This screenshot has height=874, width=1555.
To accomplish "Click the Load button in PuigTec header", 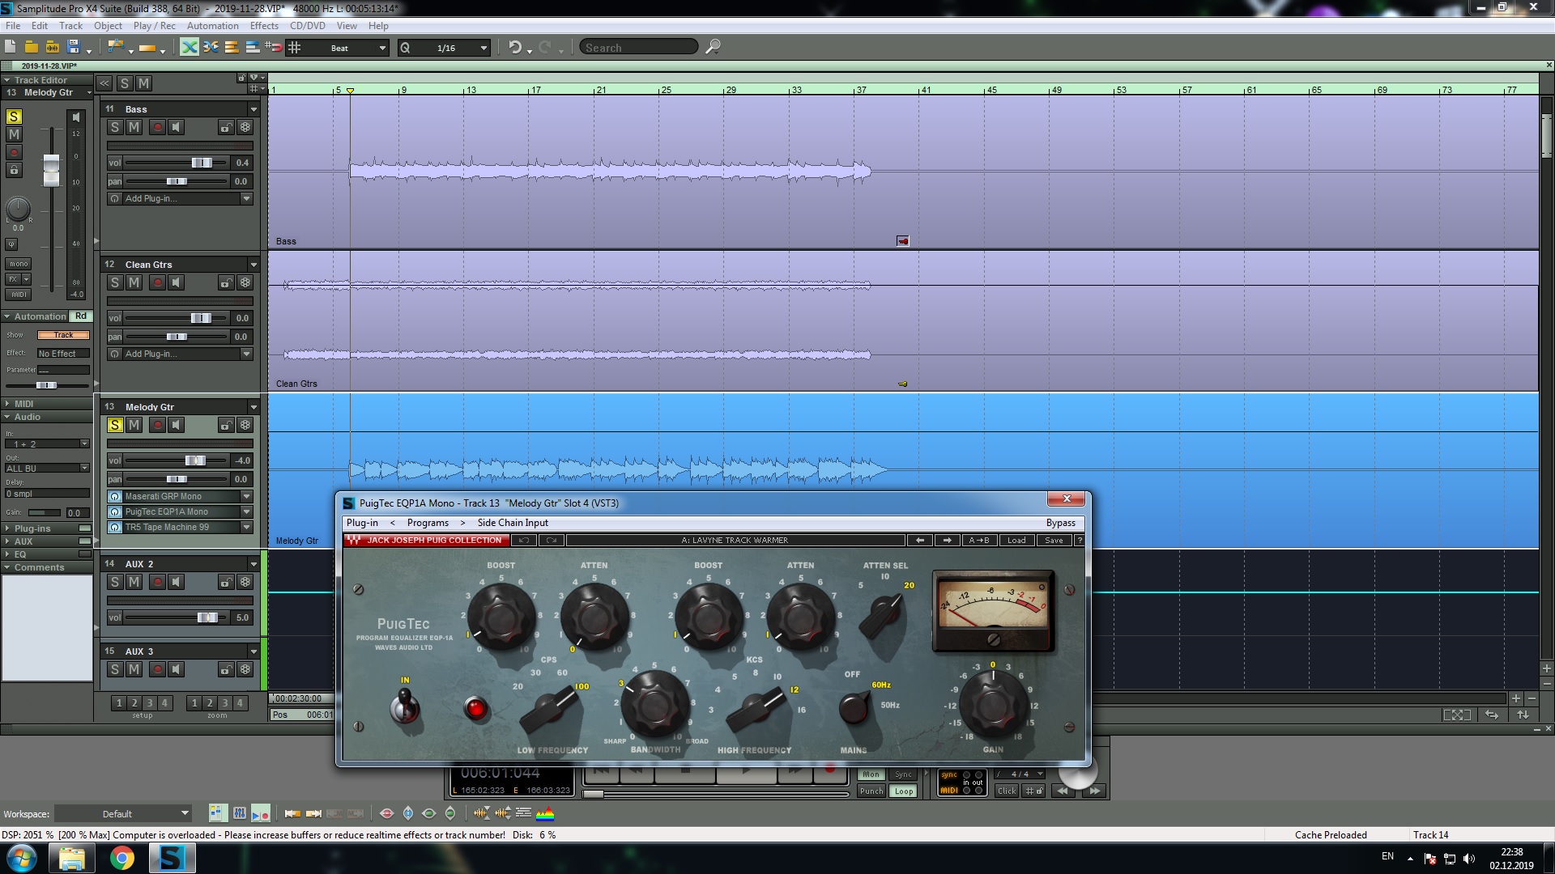I will 1016,540.
